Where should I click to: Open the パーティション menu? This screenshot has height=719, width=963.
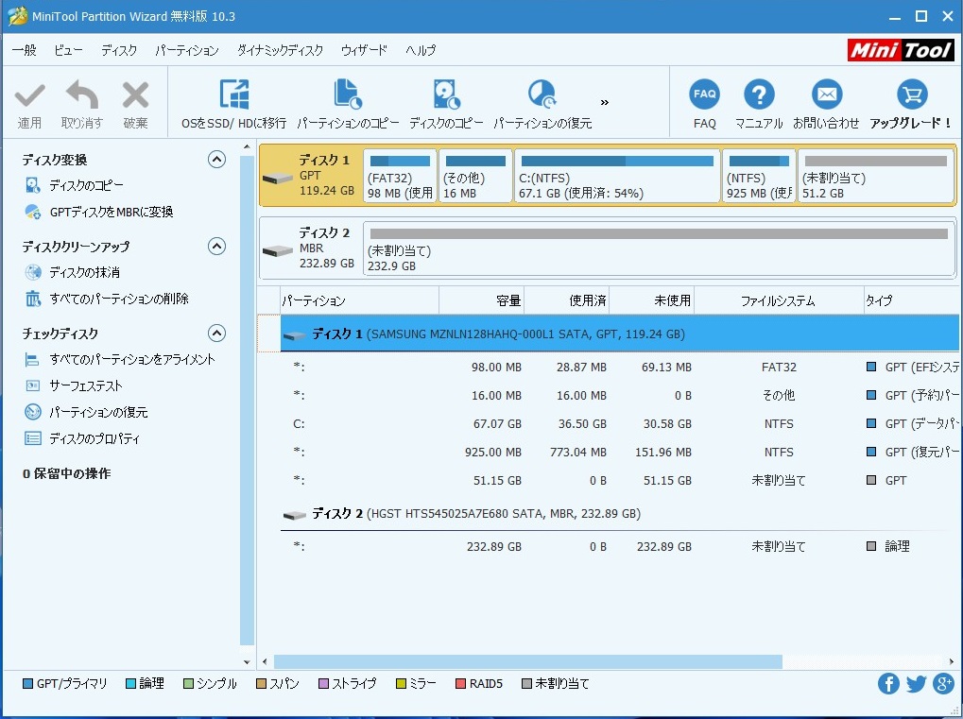tap(186, 50)
